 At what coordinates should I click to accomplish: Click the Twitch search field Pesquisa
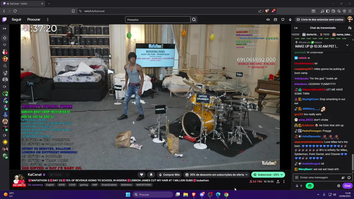158,20
